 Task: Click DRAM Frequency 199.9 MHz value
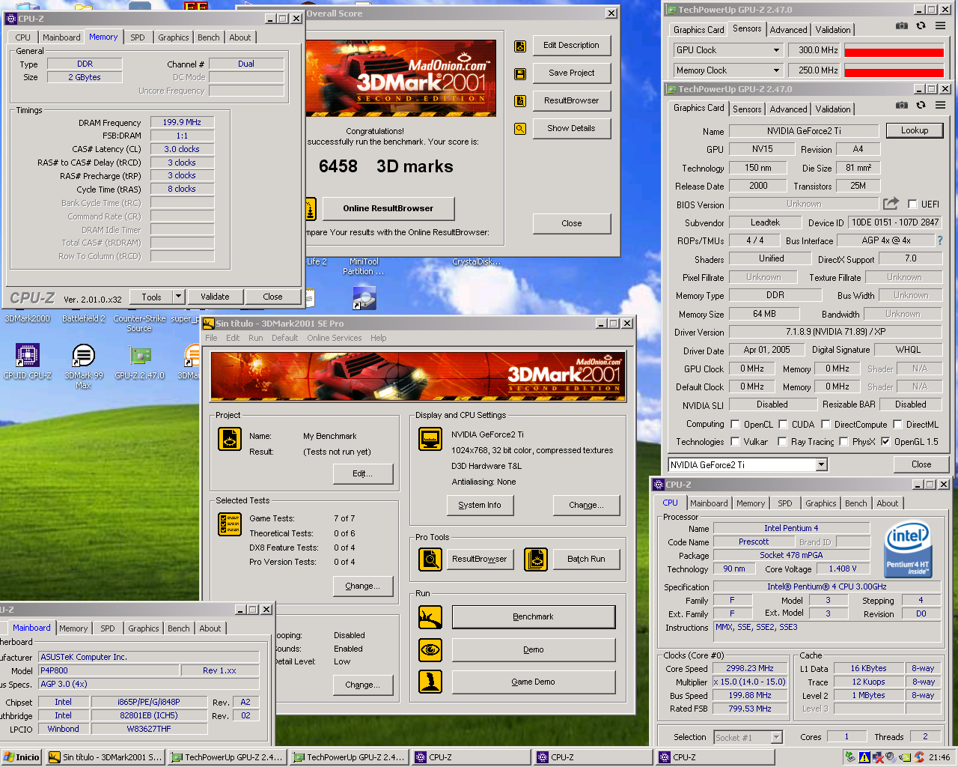182,122
